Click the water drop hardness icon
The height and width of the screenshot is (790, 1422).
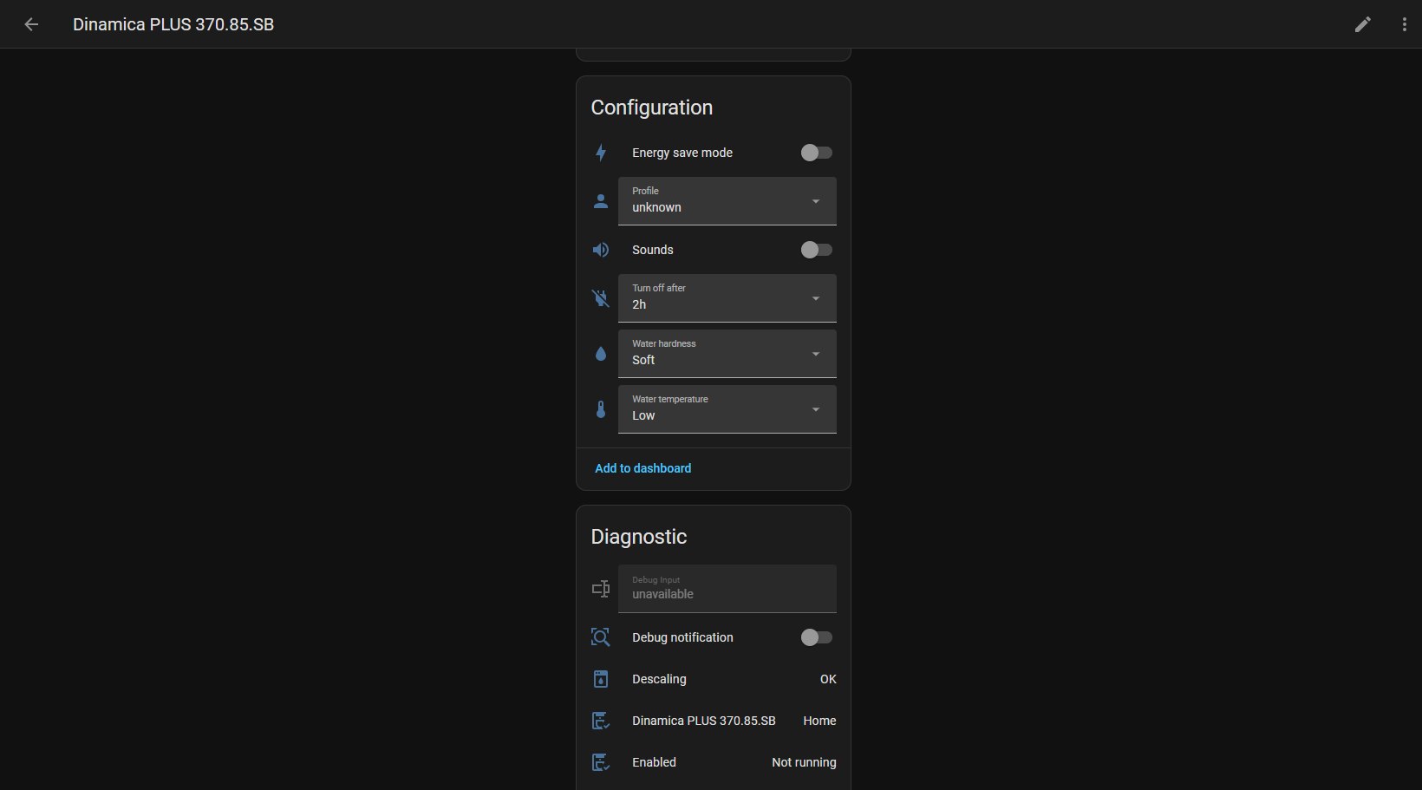pyautogui.click(x=601, y=354)
